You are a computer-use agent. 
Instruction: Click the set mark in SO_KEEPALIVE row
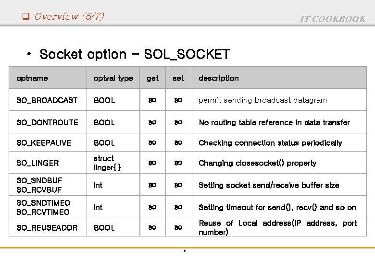(x=178, y=143)
